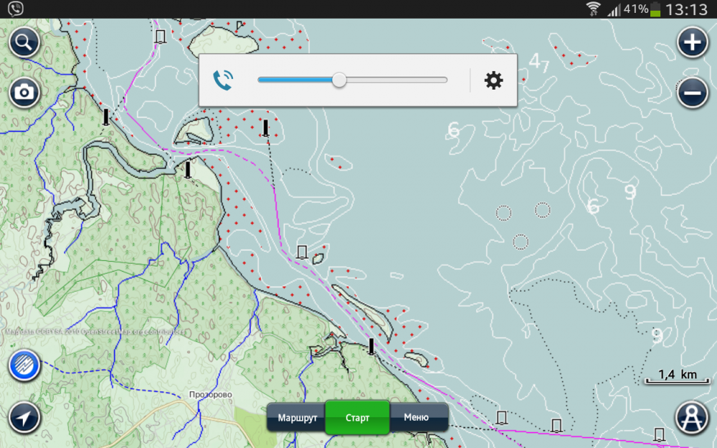Open volume settings via the gear icon

click(493, 80)
